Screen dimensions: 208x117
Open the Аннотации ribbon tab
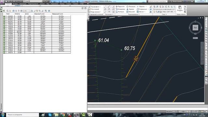point(23,4)
